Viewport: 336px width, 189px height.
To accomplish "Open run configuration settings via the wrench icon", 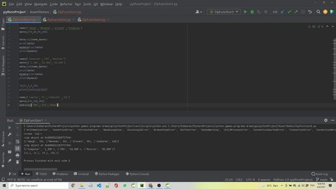I will pyautogui.click(x=9, y=134).
